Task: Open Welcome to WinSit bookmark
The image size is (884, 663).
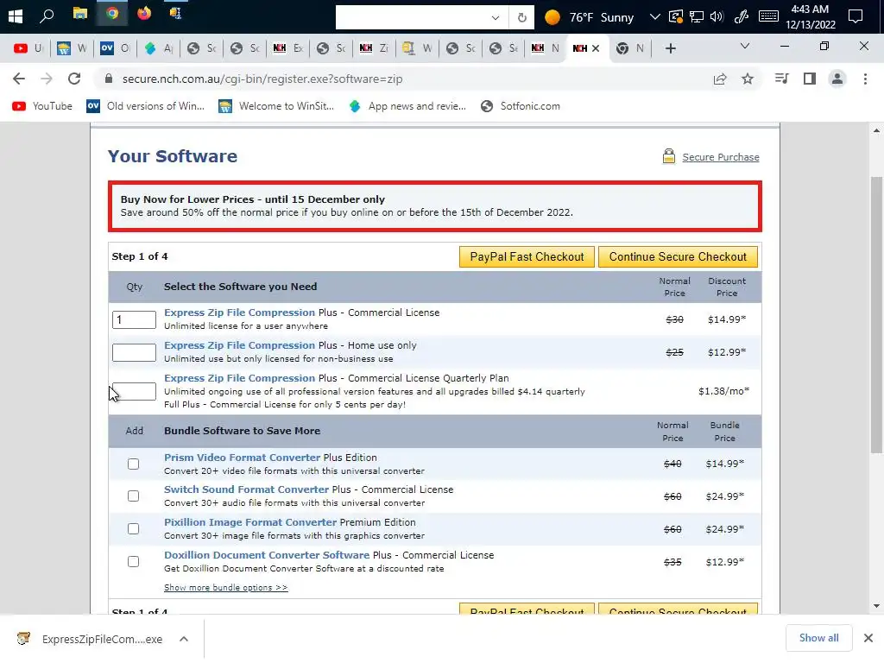Action: (276, 106)
